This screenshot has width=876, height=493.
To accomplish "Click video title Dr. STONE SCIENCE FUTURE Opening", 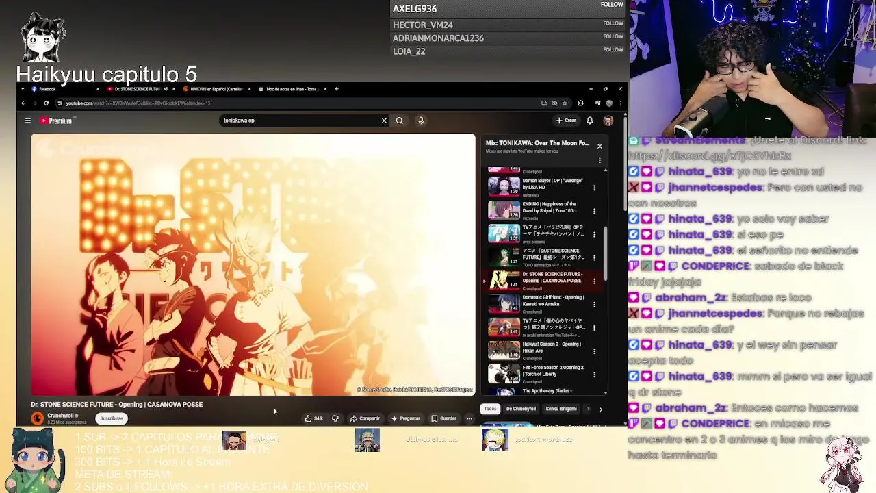I will pyautogui.click(x=116, y=405).
